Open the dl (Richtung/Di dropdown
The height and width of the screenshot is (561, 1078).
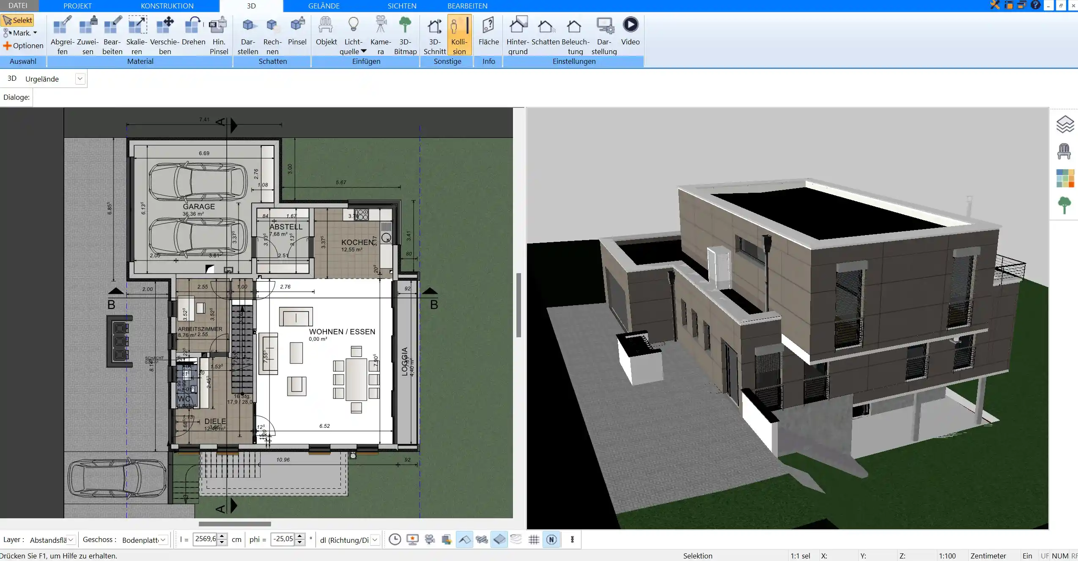click(375, 540)
